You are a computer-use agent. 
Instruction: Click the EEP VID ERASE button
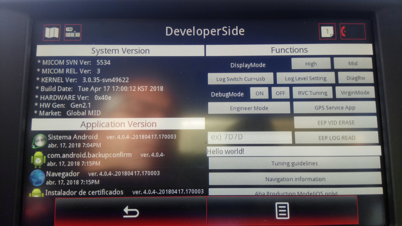tap(336, 122)
